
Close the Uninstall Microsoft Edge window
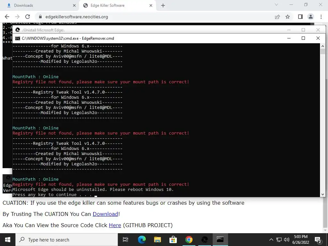click(318, 30)
